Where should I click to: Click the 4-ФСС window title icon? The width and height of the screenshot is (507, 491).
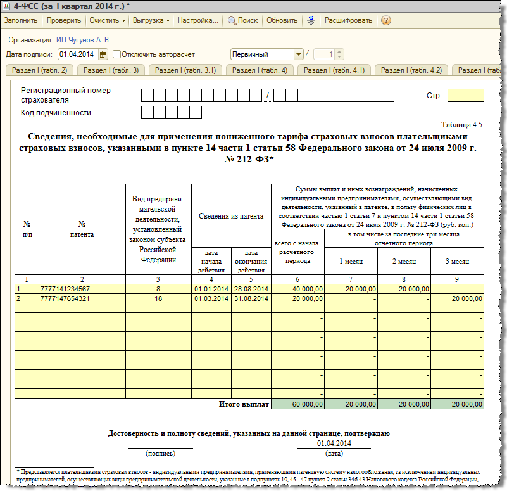[8, 6]
